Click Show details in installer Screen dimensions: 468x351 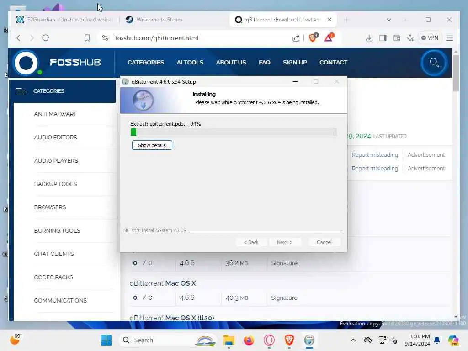click(x=152, y=145)
